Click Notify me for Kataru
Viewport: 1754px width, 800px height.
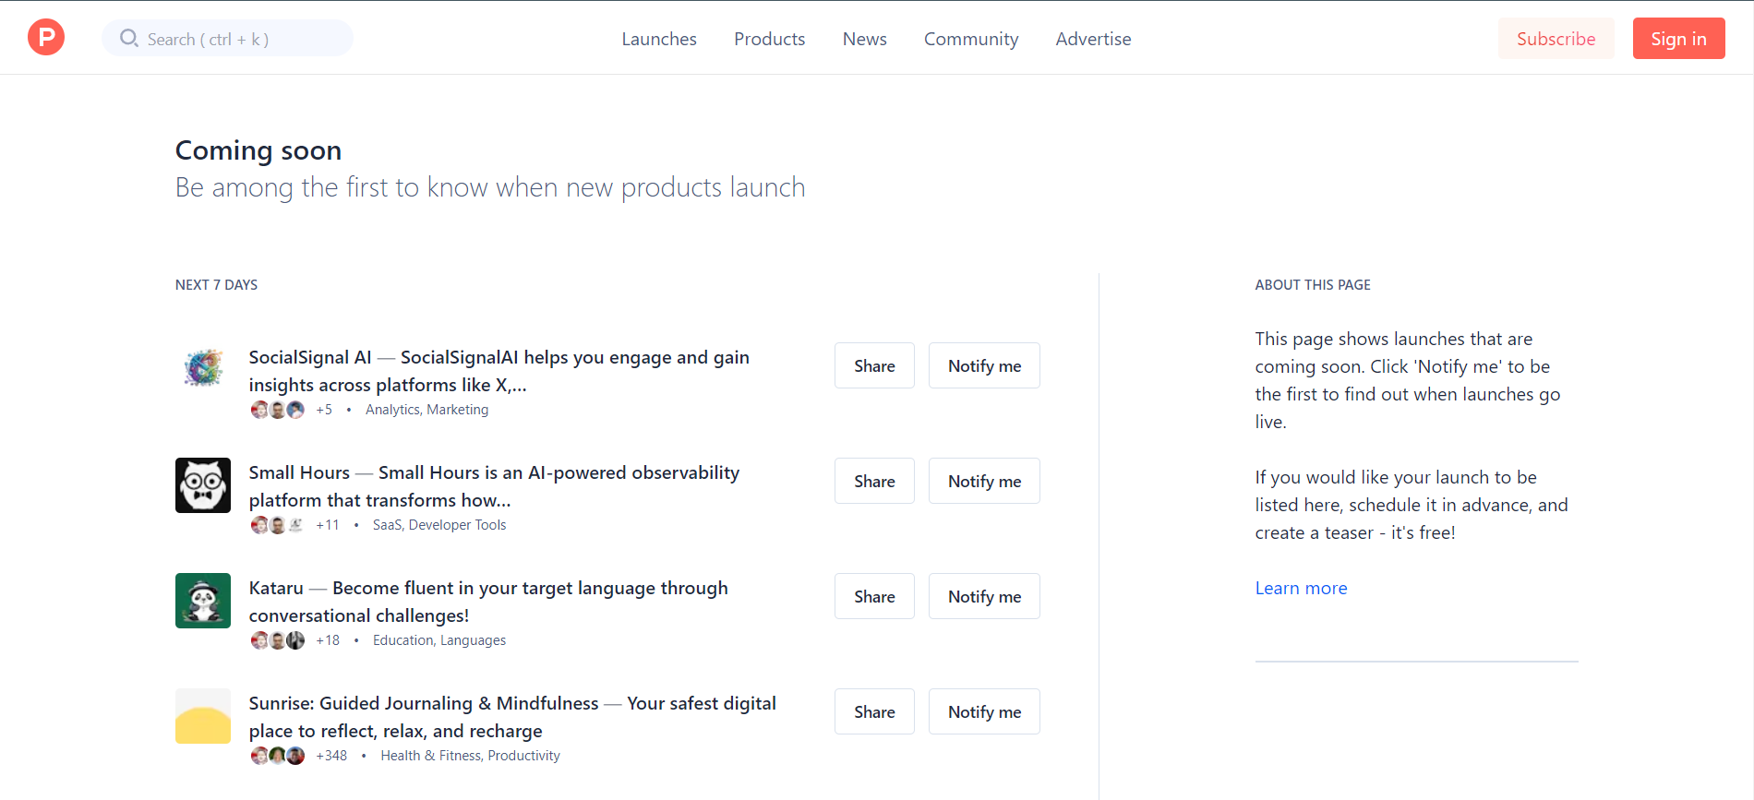pyautogui.click(x=984, y=596)
